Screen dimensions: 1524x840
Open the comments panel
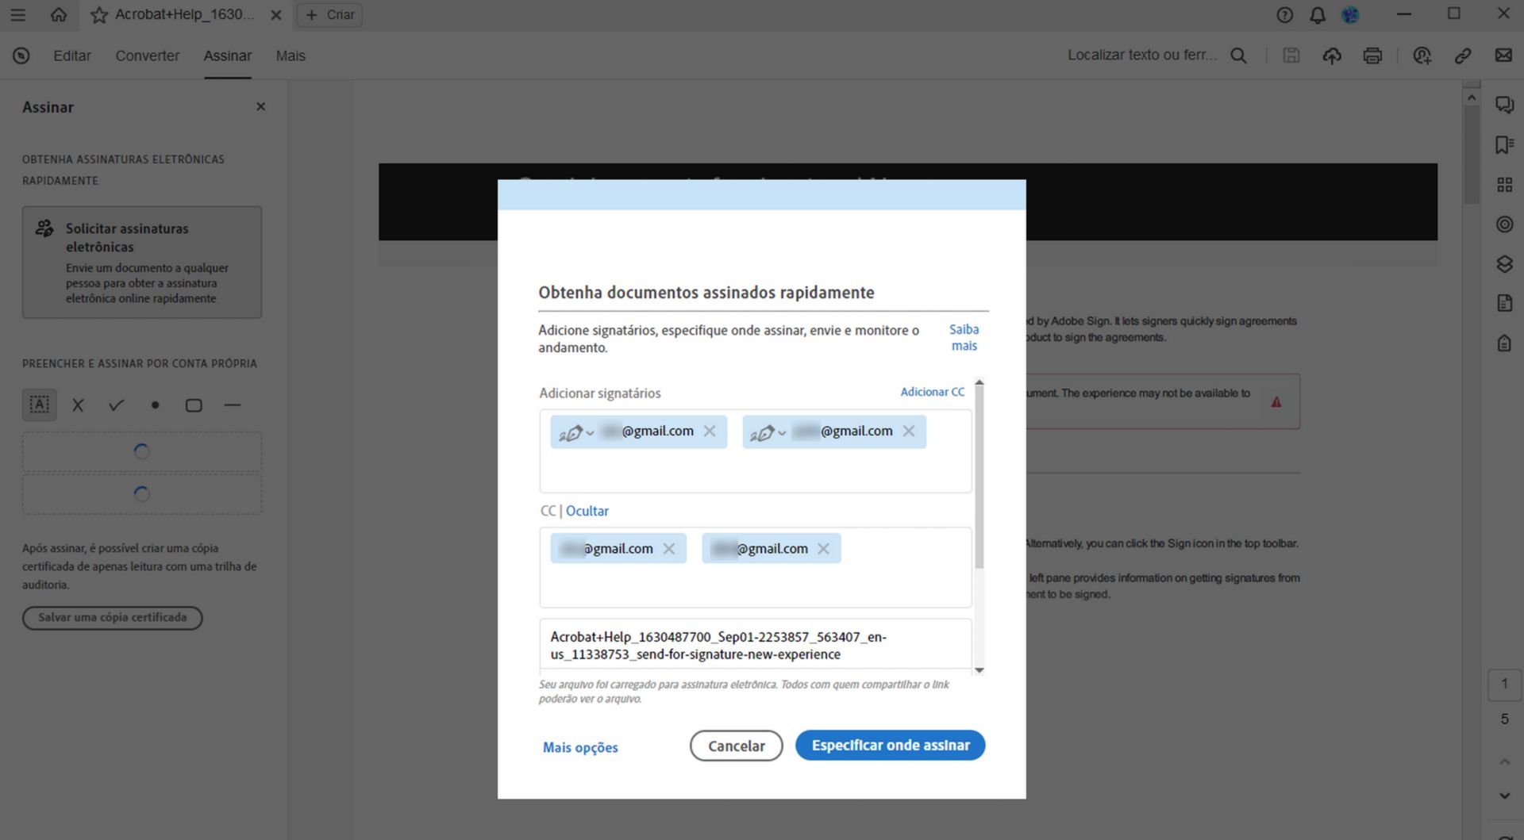tap(1505, 104)
